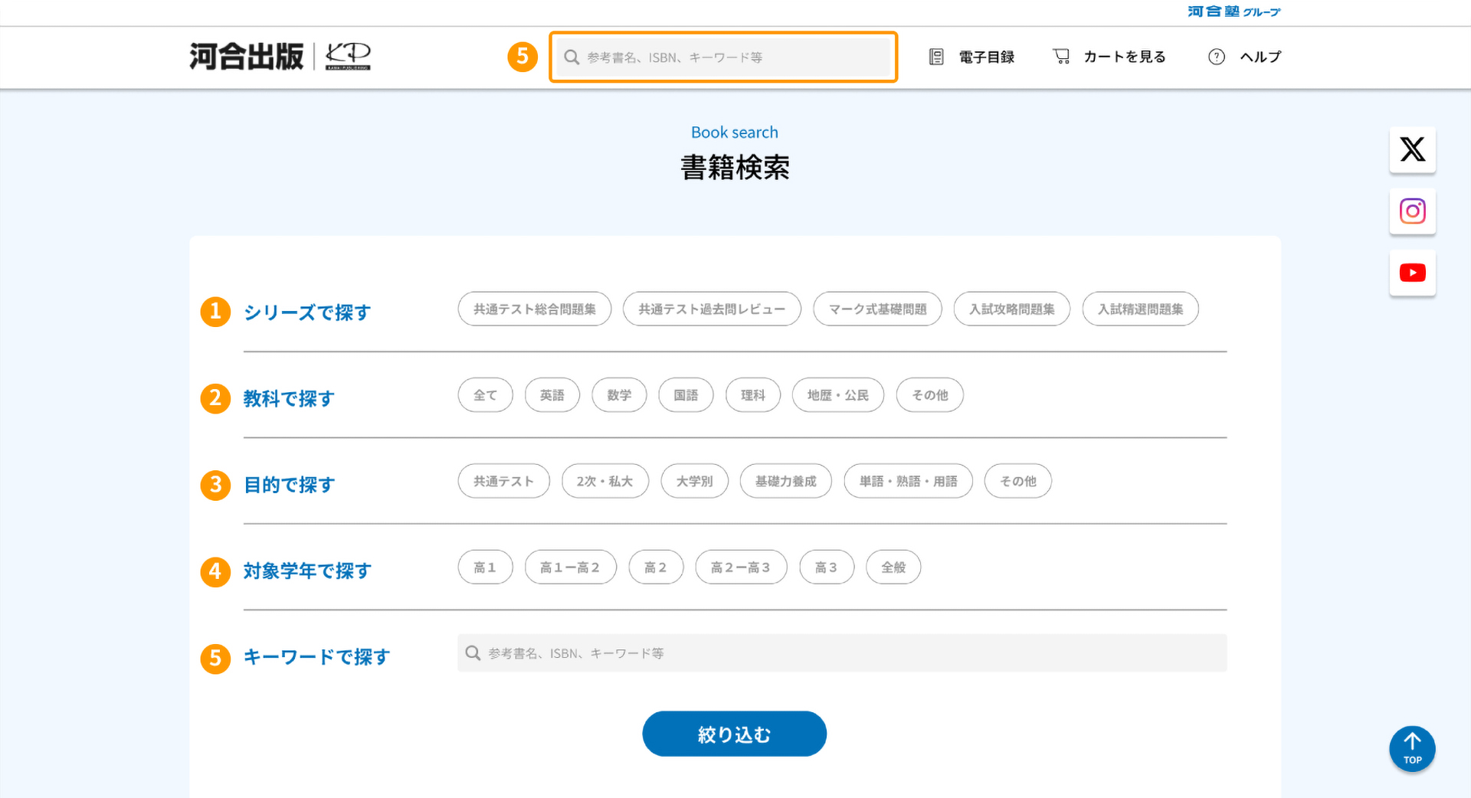Screen dimensions: 1471x798
Task: Open the ヘルプ menu item
Action: pos(1260,57)
